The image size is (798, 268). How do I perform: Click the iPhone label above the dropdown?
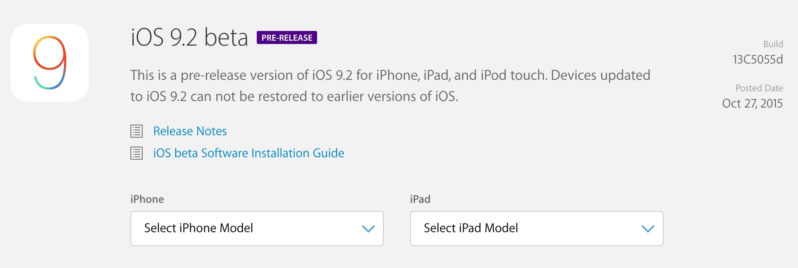[x=147, y=199]
